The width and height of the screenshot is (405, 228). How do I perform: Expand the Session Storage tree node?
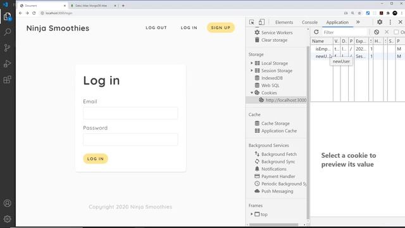252,70
